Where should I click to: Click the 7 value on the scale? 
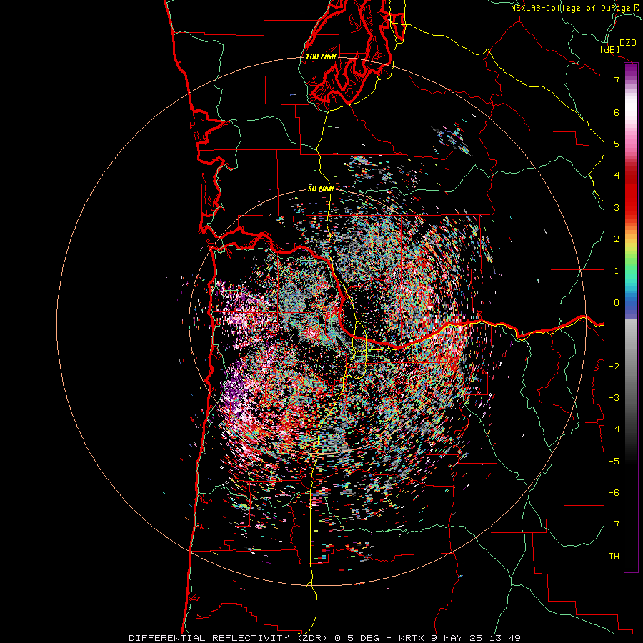click(617, 80)
